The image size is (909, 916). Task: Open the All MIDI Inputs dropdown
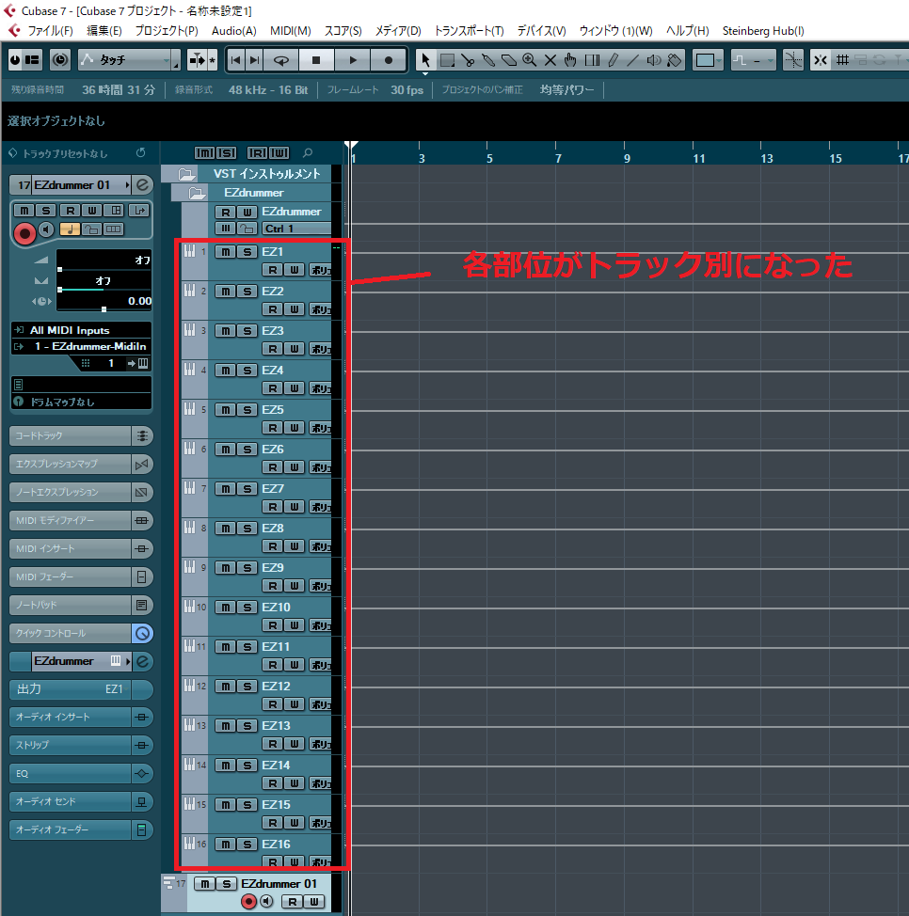click(x=81, y=331)
